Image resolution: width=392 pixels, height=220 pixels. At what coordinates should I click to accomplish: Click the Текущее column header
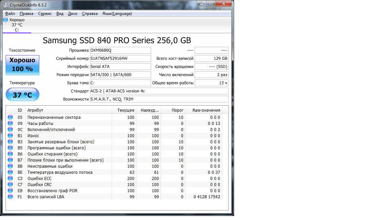pyautogui.click(x=124, y=110)
